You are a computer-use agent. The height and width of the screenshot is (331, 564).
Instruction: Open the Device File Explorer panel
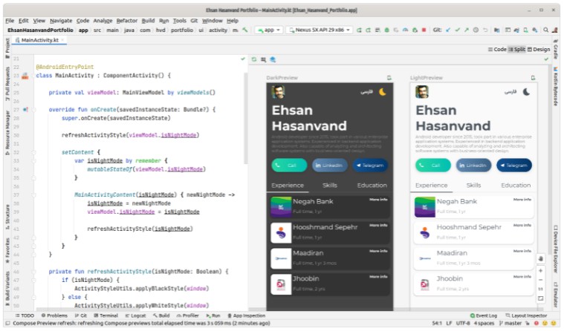click(x=556, y=249)
